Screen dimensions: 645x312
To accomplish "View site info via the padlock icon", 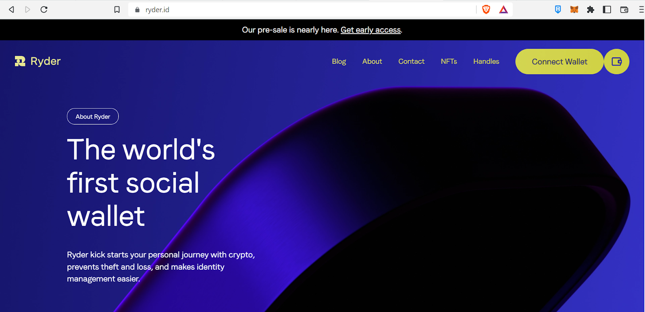I will pos(137,10).
